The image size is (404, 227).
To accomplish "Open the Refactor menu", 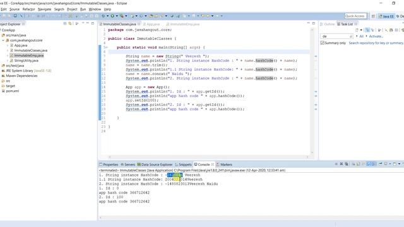I will click(x=28, y=9).
